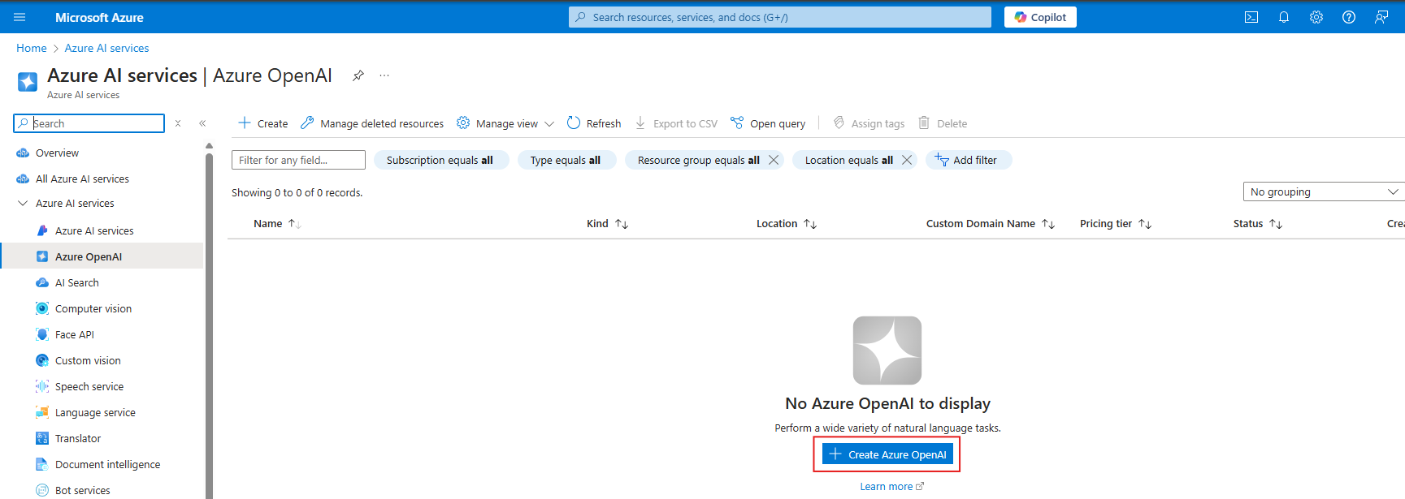Pin Azure OpenAI page with pin icon

point(358,75)
